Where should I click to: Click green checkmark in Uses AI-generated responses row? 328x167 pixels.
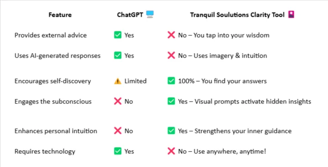(118, 55)
